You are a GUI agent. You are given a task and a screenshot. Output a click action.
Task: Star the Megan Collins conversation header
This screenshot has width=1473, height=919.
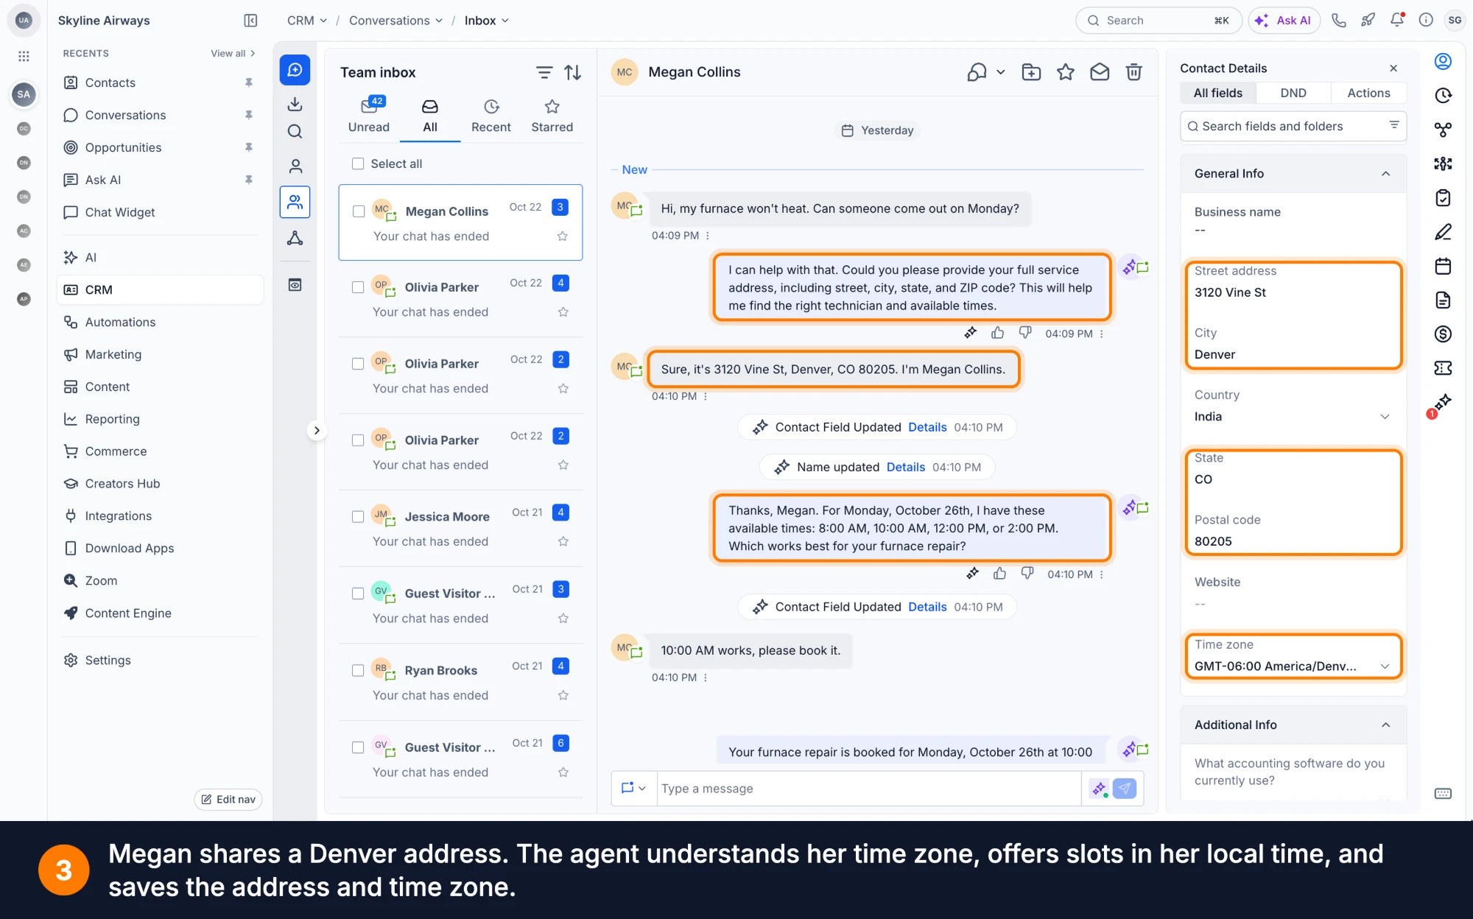tap(1065, 71)
